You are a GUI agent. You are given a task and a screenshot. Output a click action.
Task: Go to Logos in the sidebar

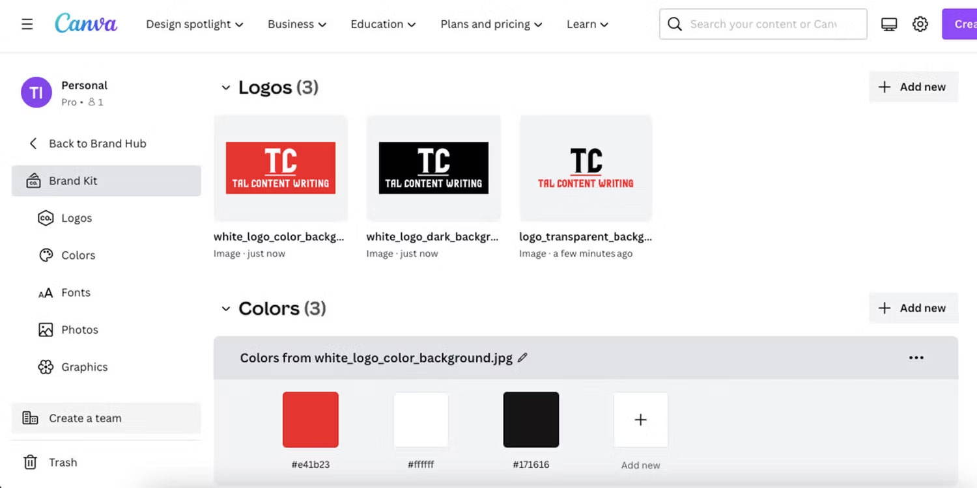77,218
